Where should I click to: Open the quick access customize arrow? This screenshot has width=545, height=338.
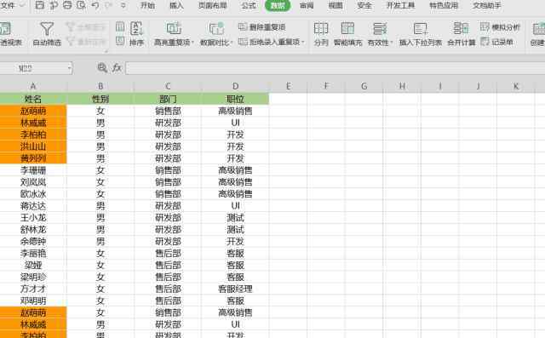[123, 6]
